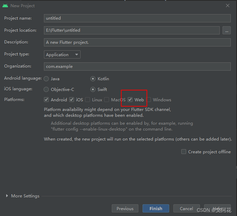Open the Project type dropdown
The image size is (237, 216).
(x=62, y=54)
